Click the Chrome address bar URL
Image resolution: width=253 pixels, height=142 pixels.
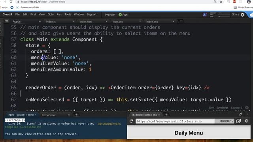pyautogui.click(x=43, y=2)
